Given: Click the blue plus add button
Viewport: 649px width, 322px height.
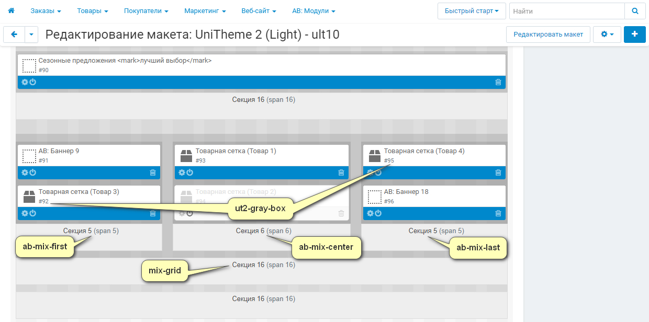Looking at the screenshot, I should click(635, 34).
